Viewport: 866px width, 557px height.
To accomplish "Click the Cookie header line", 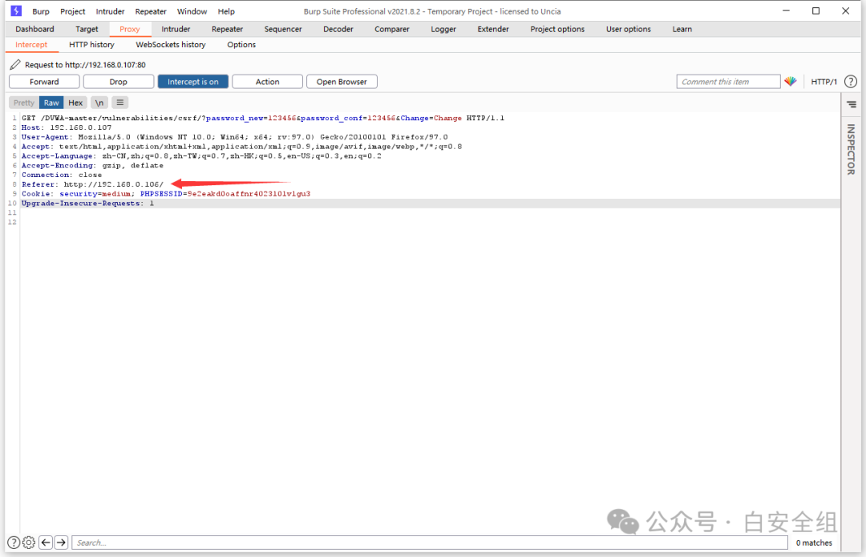I will (x=166, y=194).
